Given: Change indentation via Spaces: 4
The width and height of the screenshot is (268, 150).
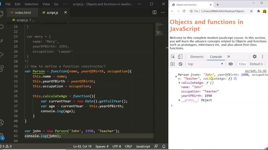Looking at the screenshot, I should 102,146.
